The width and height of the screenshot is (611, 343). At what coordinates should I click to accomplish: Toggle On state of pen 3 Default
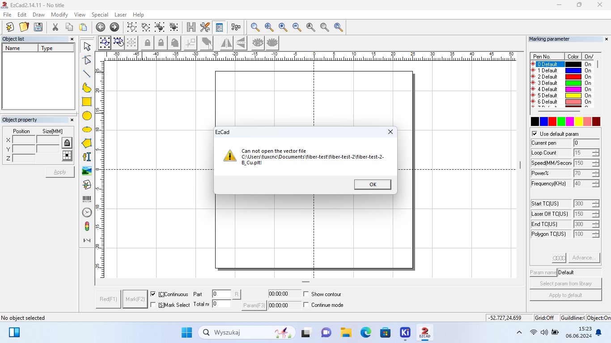[x=588, y=83]
